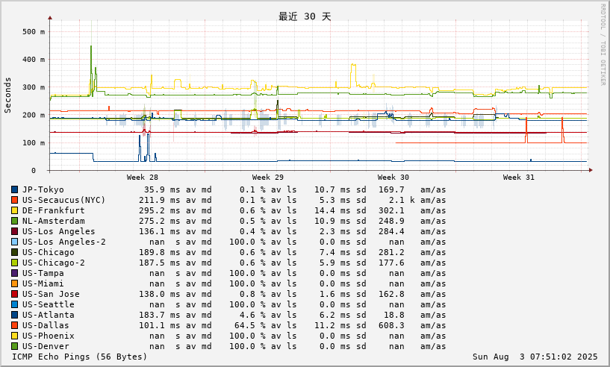The height and width of the screenshot is (367, 610).
Task: Click the US-San Jose red swatch
Action: point(14,295)
